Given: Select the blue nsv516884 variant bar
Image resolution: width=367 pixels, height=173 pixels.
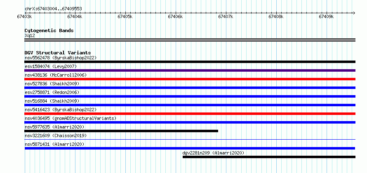Looking at the screenshot, I should point(190,105).
